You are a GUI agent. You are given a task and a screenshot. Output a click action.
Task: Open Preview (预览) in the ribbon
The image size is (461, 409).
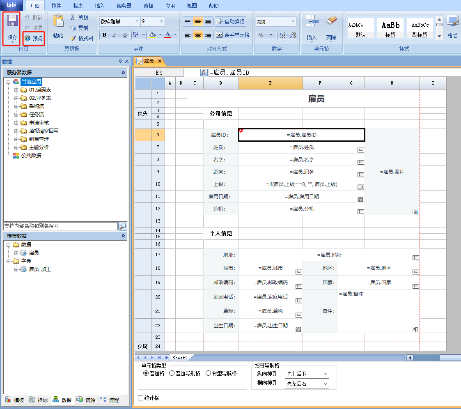(34, 38)
